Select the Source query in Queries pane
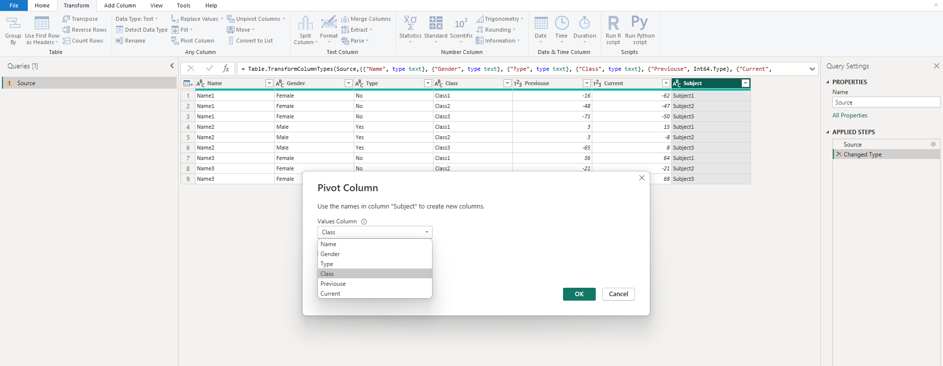Screen dimensions: 943x366 (89, 83)
